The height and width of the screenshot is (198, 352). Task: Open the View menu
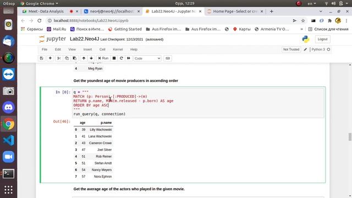[72, 50]
